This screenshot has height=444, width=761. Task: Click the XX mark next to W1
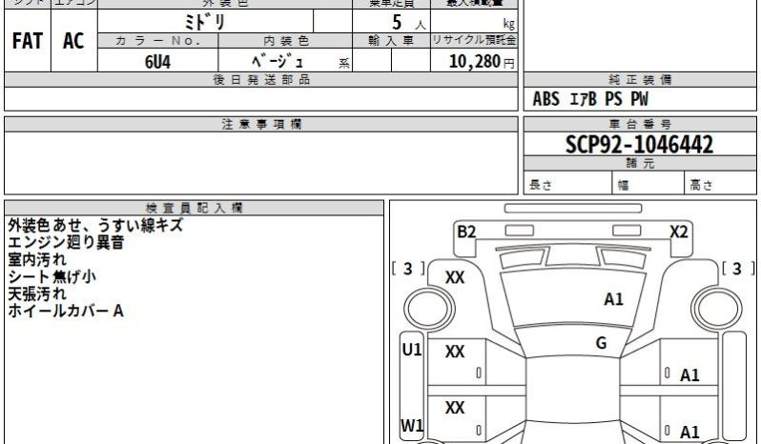point(455,408)
